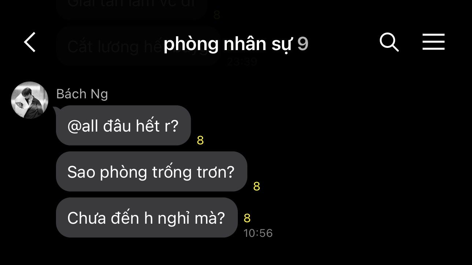Open the group title phòng nhân sự

click(x=228, y=44)
